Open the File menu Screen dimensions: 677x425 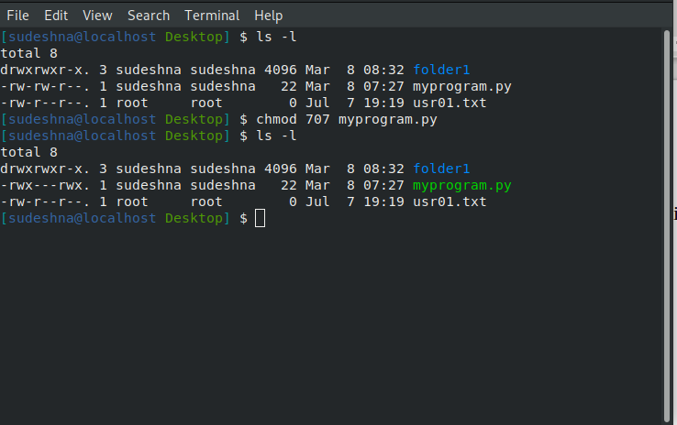point(17,16)
